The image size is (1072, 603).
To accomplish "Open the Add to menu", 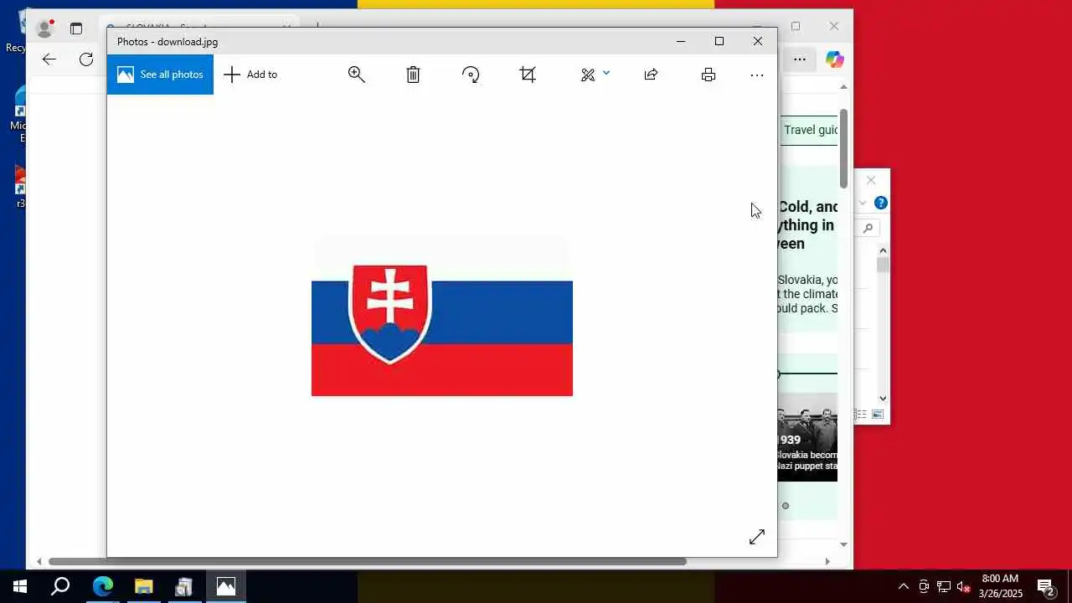I will 250,75.
